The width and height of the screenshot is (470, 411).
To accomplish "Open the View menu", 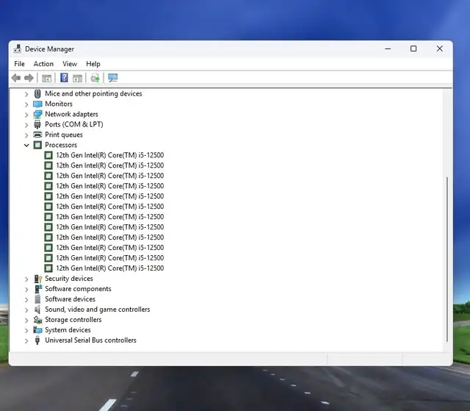I will pyautogui.click(x=70, y=64).
